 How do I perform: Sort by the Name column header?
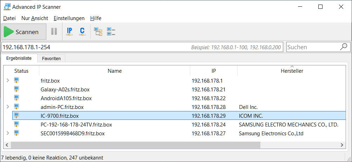click(114, 71)
